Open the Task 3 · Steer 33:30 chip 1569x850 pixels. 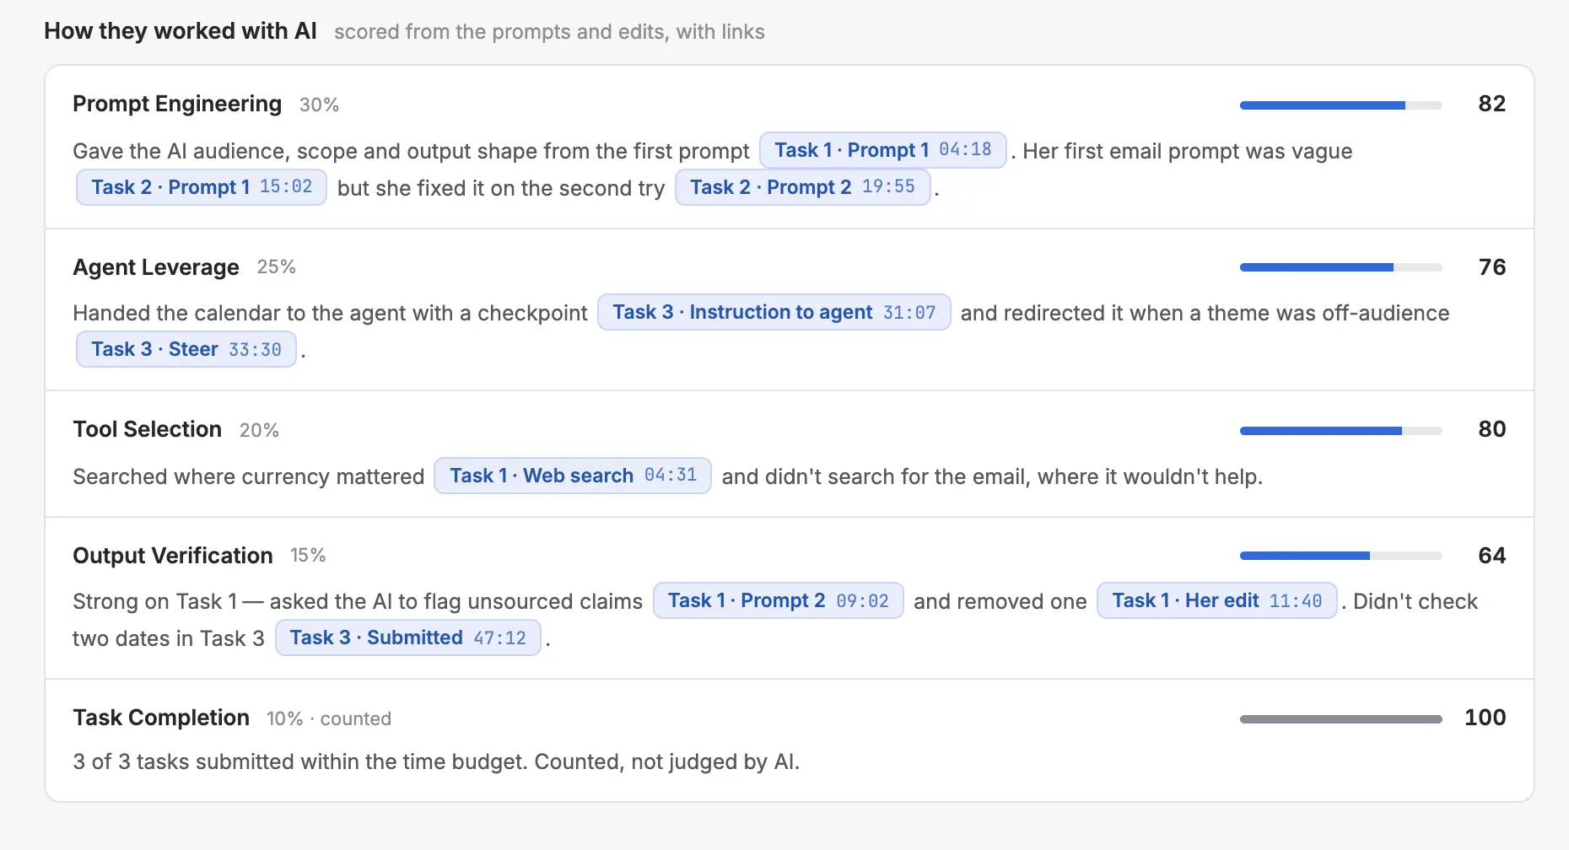tap(186, 349)
